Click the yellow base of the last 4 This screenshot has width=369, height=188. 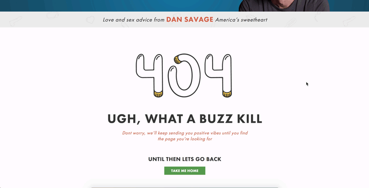coord(227,95)
